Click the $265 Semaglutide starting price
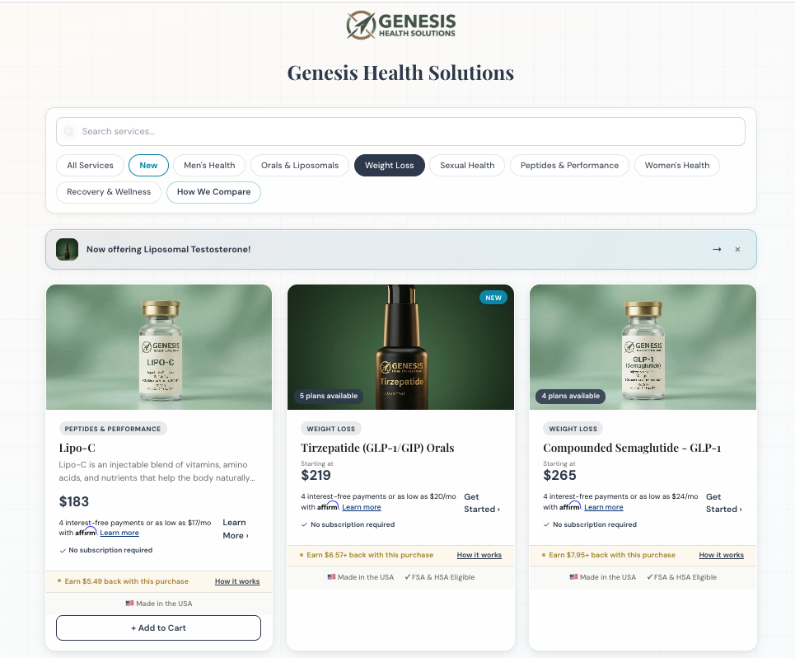This screenshot has width=795, height=658. pyautogui.click(x=559, y=476)
